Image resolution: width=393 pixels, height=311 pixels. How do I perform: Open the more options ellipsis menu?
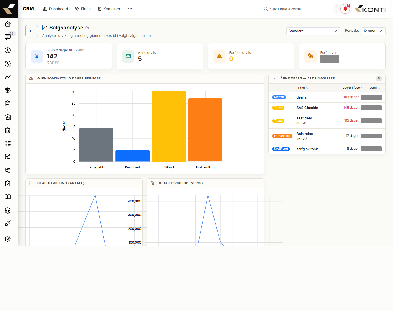point(130,9)
